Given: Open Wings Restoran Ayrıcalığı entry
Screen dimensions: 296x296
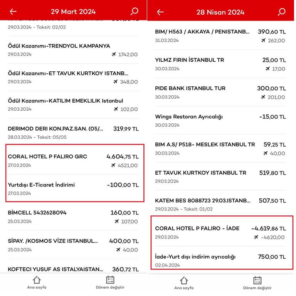Looking at the screenshot, I should (x=220, y=120).
